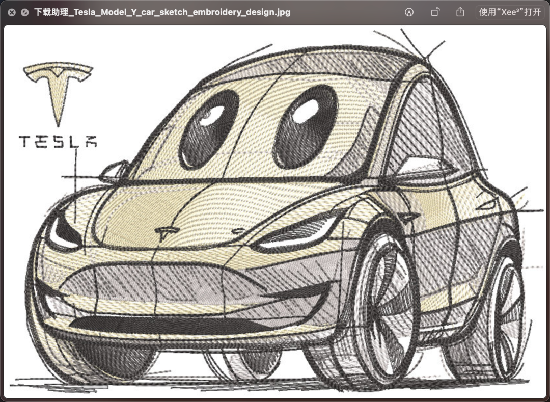Close the Quick Look preview window
Image resolution: width=550 pixels, height=402 pixels.
[11, 12]
